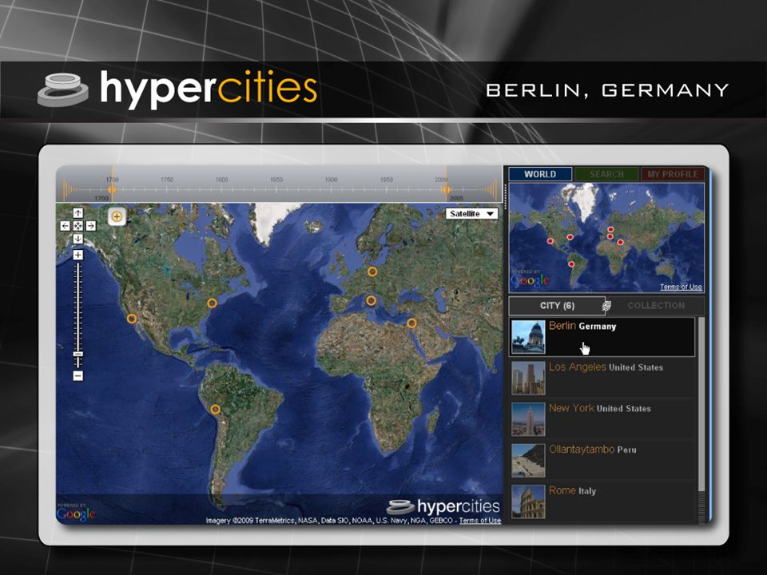767x575 pixels.
Task: Open Ollantaytambo Peru entry
Action: pos(602,460)
